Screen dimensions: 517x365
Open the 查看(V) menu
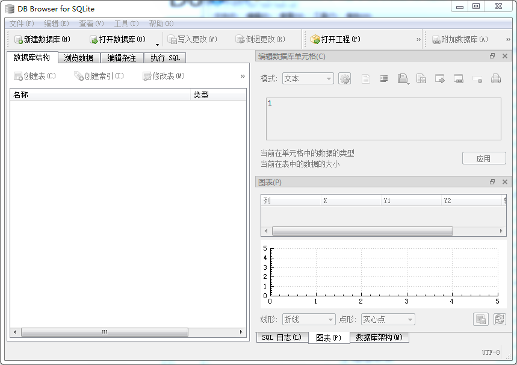pos(91,23)
